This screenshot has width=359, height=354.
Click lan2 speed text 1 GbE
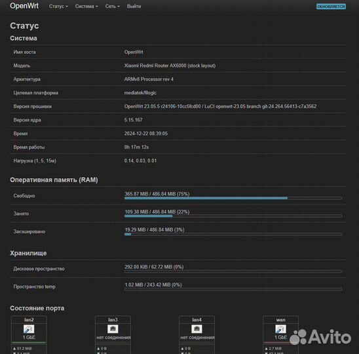point(29,337)
